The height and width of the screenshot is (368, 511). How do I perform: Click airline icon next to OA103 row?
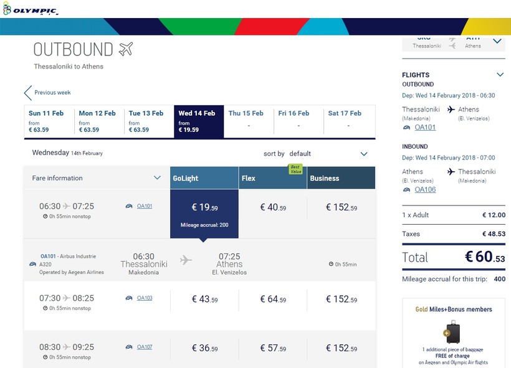(x=129, y=298)
